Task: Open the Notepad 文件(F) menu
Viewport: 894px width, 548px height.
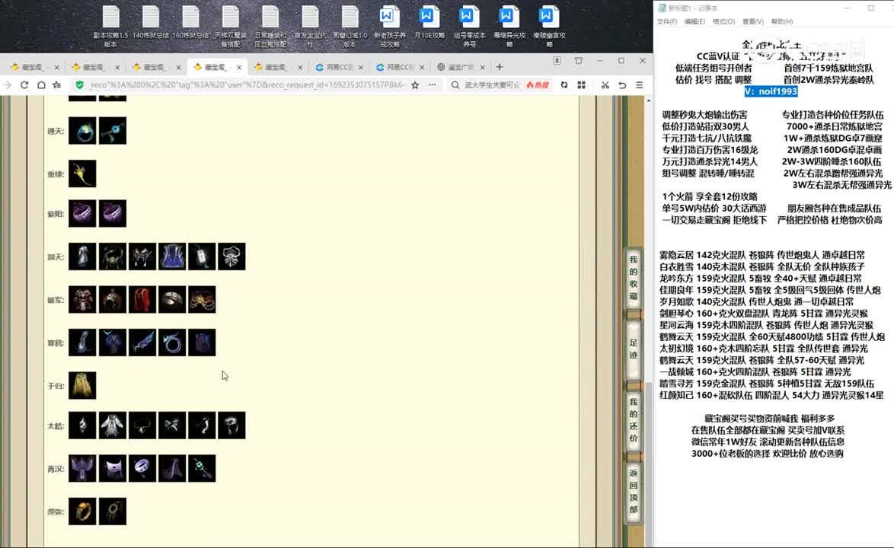Action: point(666,21)
